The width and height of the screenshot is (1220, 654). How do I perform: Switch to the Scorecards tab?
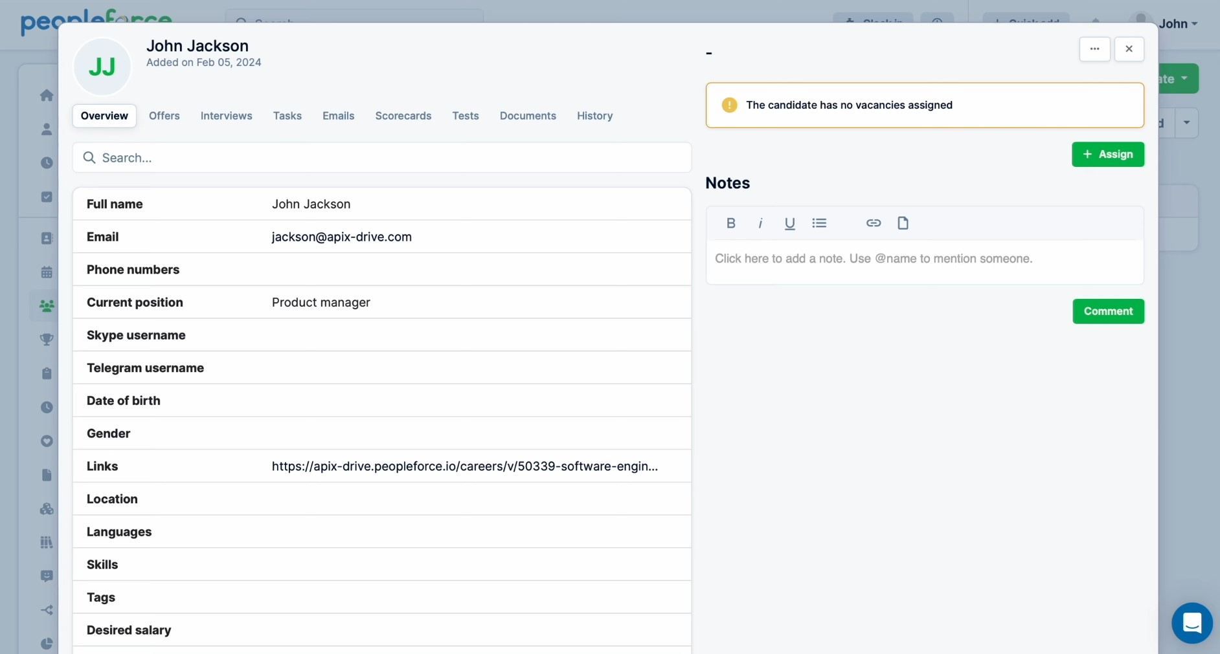403,116
